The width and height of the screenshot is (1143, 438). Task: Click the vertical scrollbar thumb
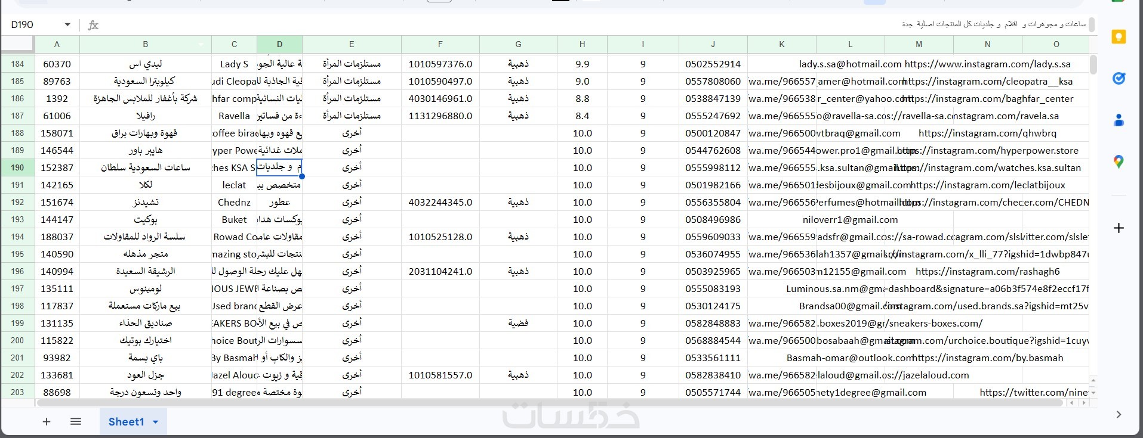tap(1093, 64)
